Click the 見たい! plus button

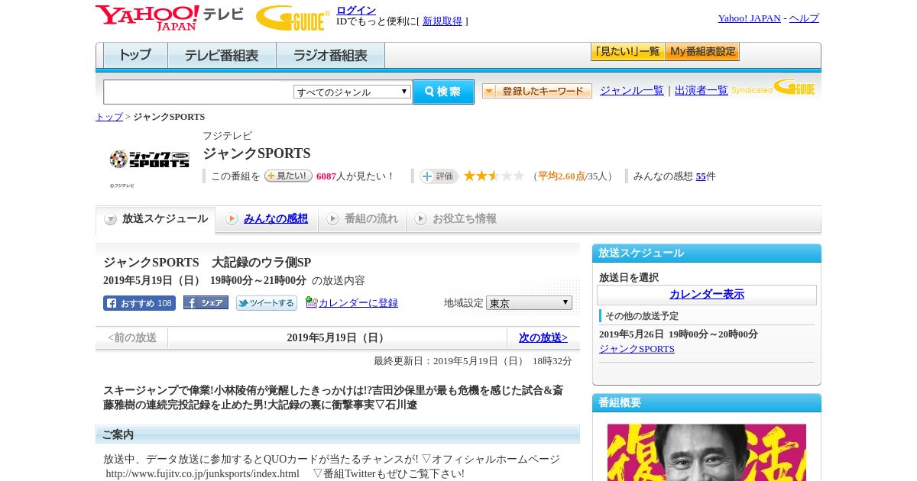click(288, 176)
